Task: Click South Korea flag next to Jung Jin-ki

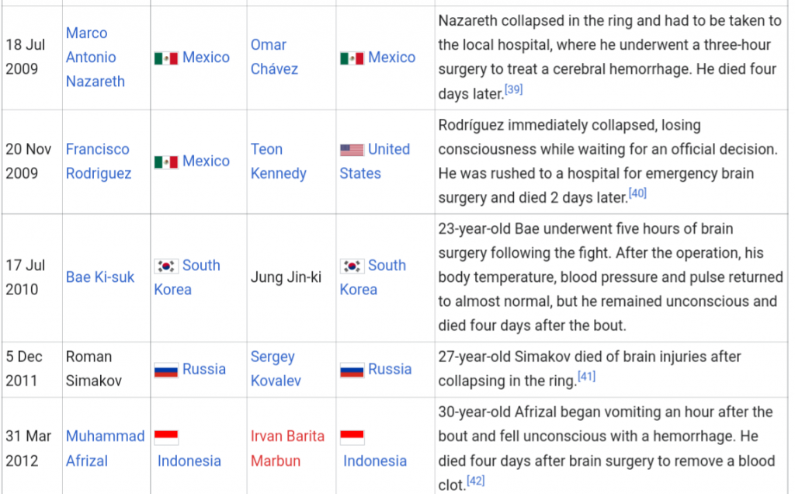Action: [x=352, y=266]
